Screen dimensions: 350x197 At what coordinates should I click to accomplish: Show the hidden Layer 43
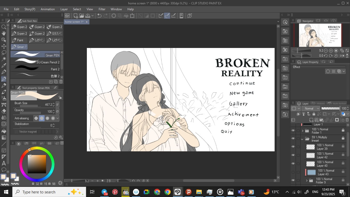[x=293, y=172]
